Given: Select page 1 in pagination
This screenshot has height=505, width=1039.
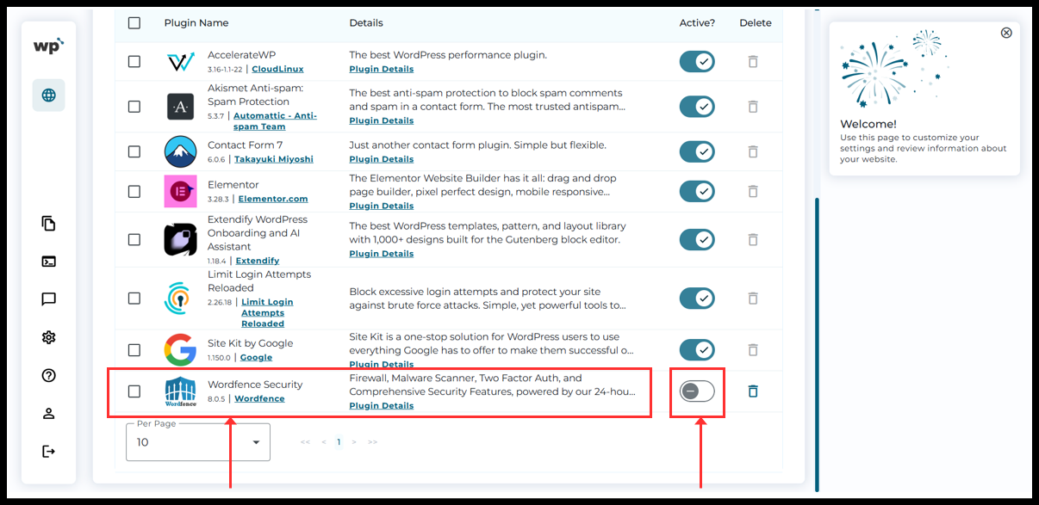Looking at the screenshot, I should coord(339,442).
